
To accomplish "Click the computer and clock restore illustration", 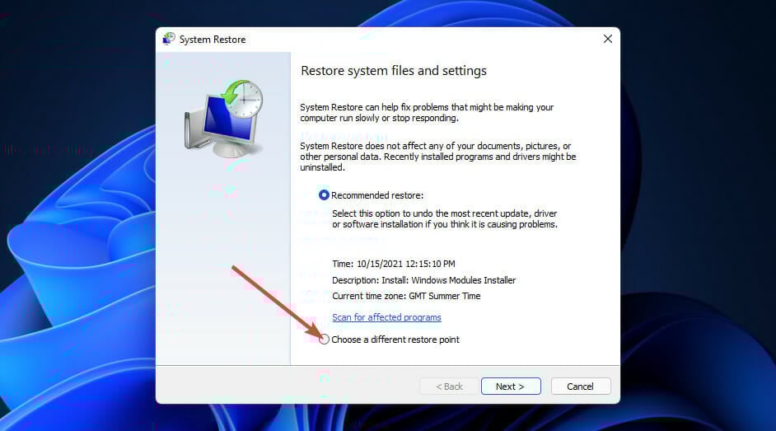I will 224,119.
